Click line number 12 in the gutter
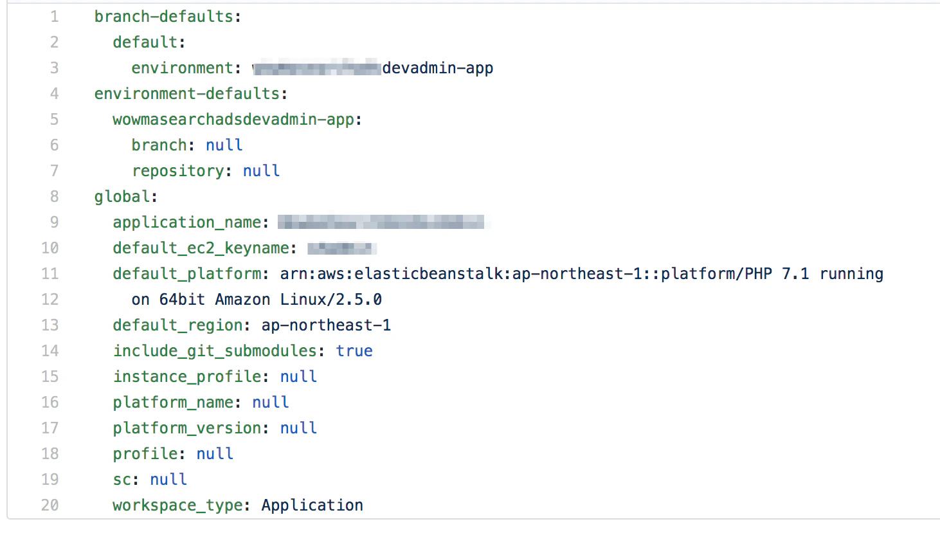 tap(50, 300)
